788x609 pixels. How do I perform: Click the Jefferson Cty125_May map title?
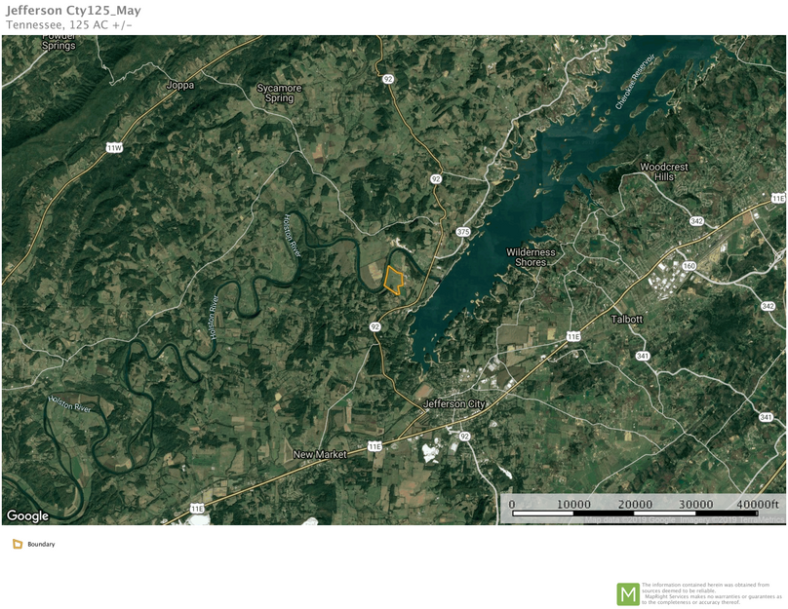(x=74, y=12)
